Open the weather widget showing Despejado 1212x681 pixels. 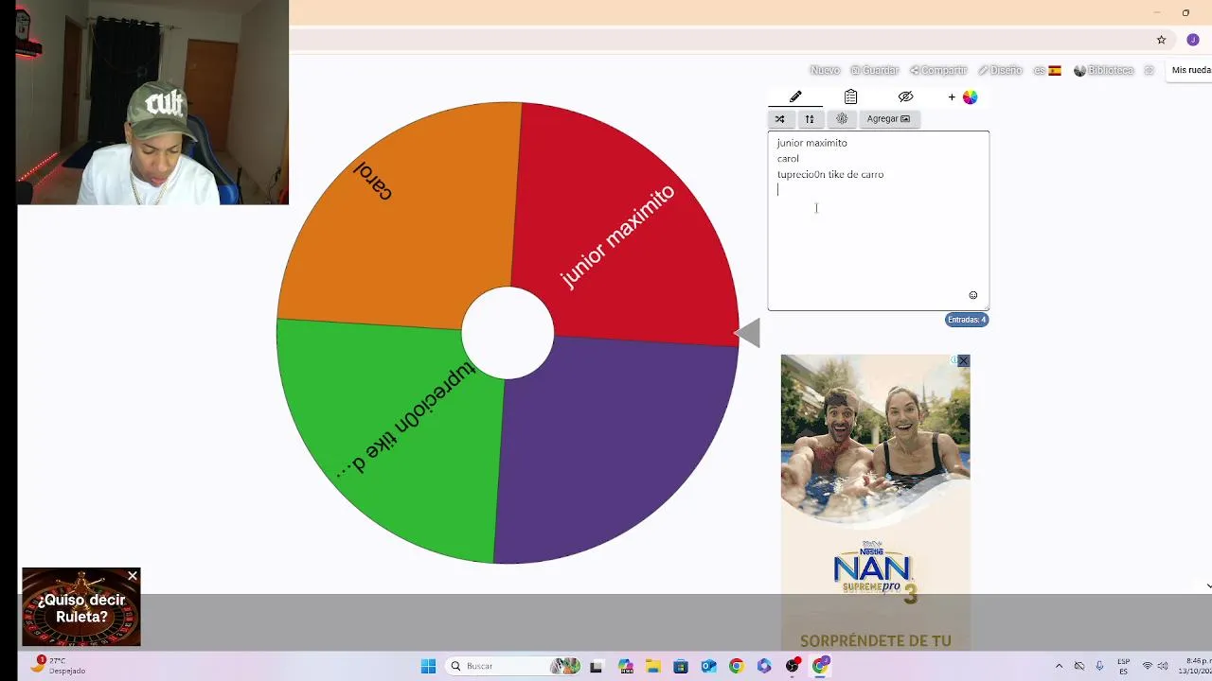[59, 666]
